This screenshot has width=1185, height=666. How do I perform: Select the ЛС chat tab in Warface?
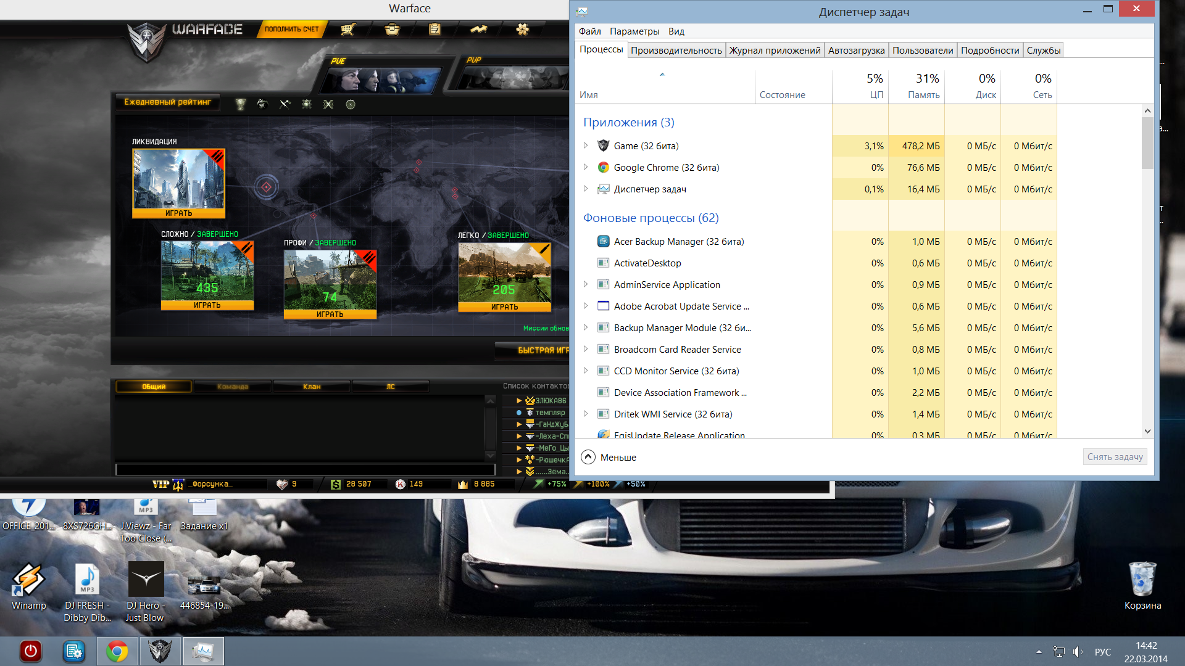[391, 387]
